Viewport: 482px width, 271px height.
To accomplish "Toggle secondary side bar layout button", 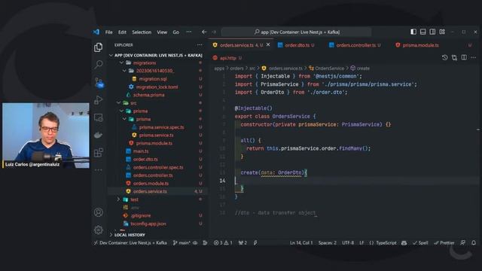I will coord(432,32).
